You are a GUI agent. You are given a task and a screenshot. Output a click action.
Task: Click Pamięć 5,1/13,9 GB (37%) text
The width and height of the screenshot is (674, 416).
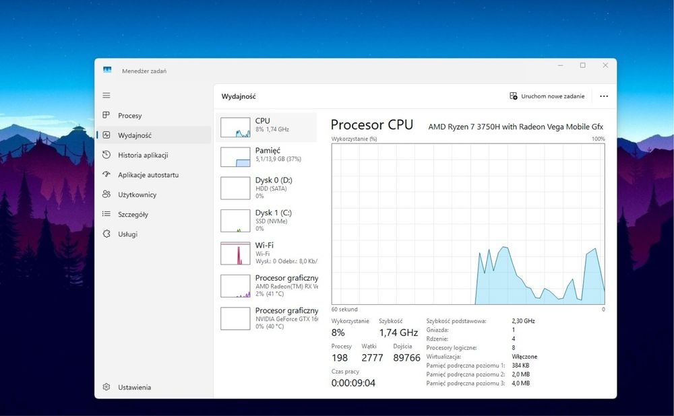tap(278, 159)
